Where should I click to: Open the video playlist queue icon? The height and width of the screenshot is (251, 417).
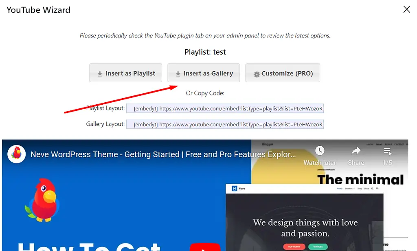(387, 152)
